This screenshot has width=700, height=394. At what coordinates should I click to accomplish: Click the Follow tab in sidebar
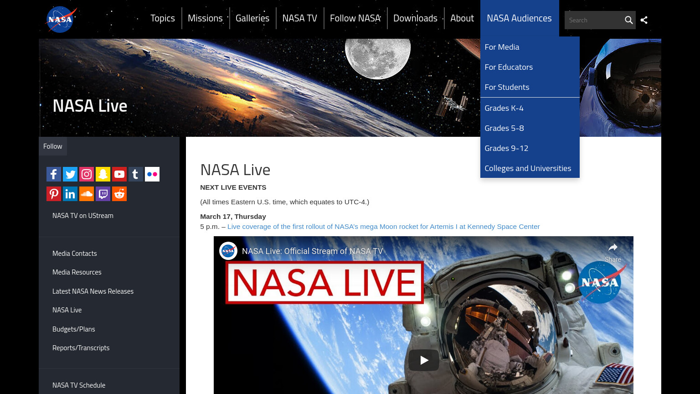(x=53, y=146)
